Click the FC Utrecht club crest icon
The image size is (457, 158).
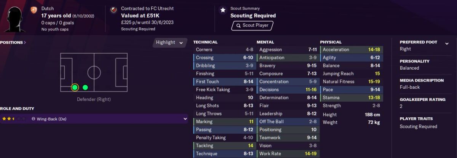(113, 10)
